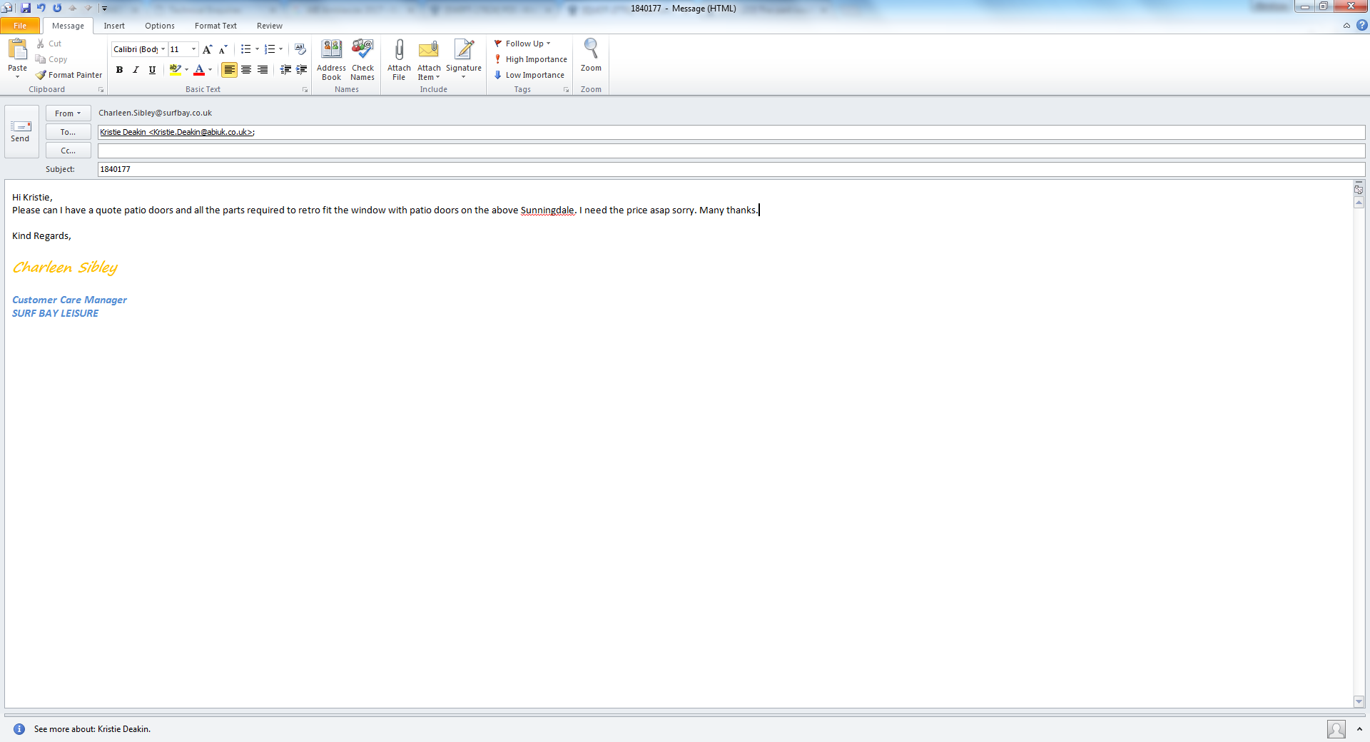Viewport: 1370px width, 742px height.
Task: Shrink the font size
Action: tap(223, 49)
